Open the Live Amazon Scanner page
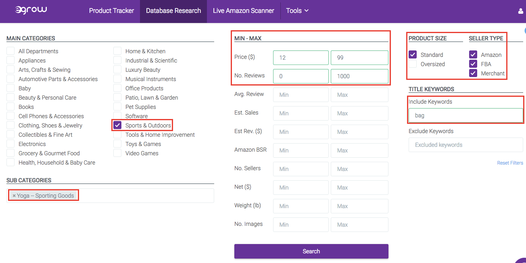This screenshot has height=263, width=526. [244, 11]
